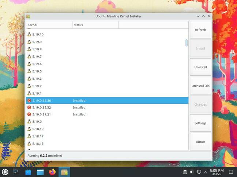
Task: Select the 5.19.2 kernel version text
Action: (37, 86)
